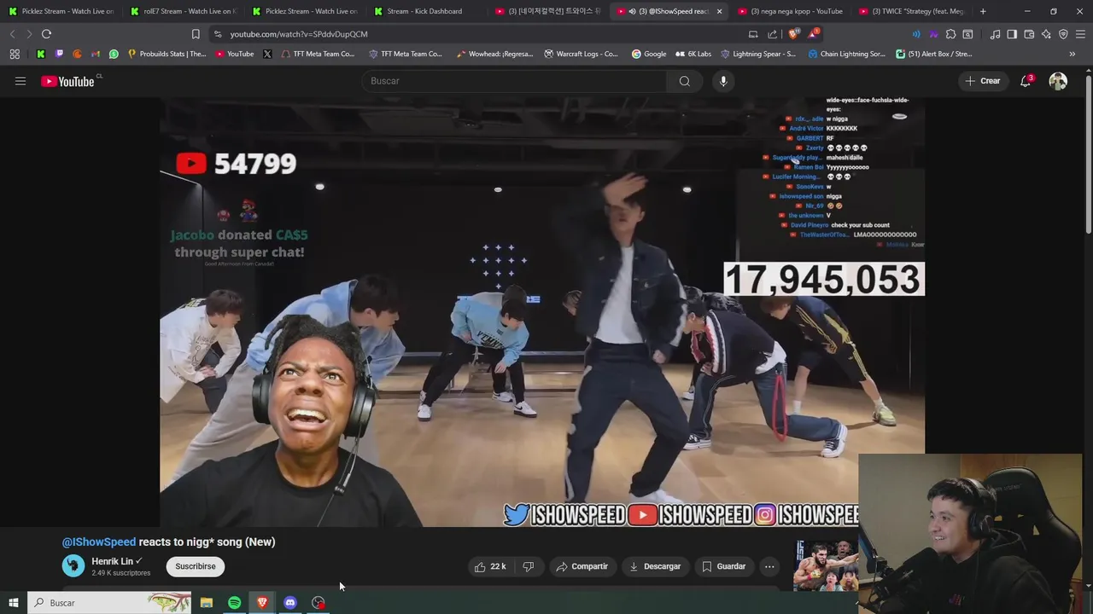Viewport: 1093px width, 614px height.
Task: Bookmark this page icon in address bar
Action: click(x=196, y=34)
